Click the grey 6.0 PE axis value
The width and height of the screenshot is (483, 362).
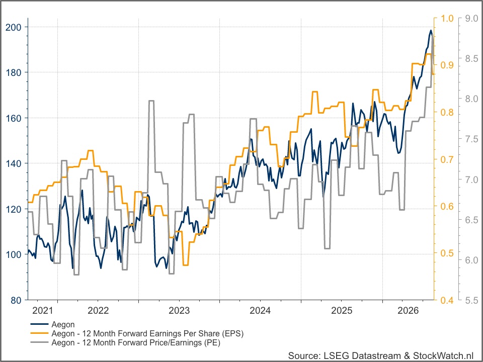pyautogui.click(x=471, y=260)
